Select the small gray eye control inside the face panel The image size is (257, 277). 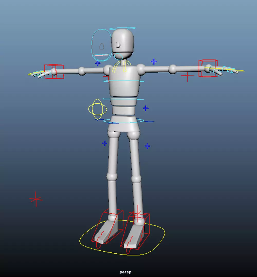pos(102,47)
